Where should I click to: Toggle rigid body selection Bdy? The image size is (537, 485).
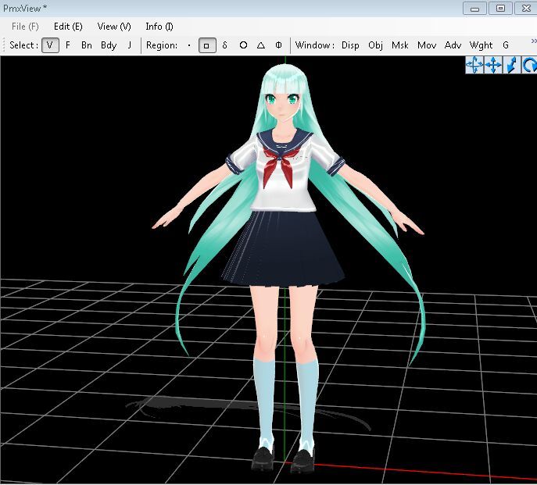[109, 45]
